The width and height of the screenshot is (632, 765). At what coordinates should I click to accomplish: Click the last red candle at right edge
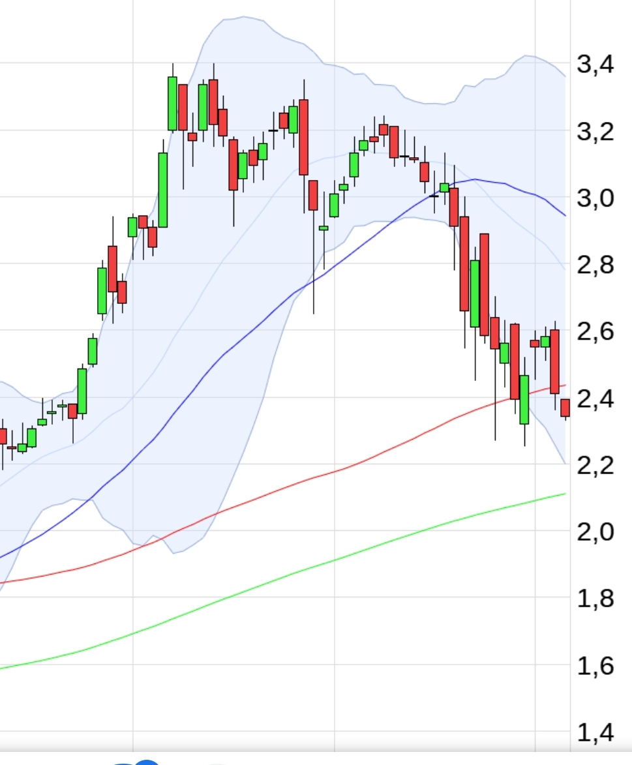tap(565, 408)
